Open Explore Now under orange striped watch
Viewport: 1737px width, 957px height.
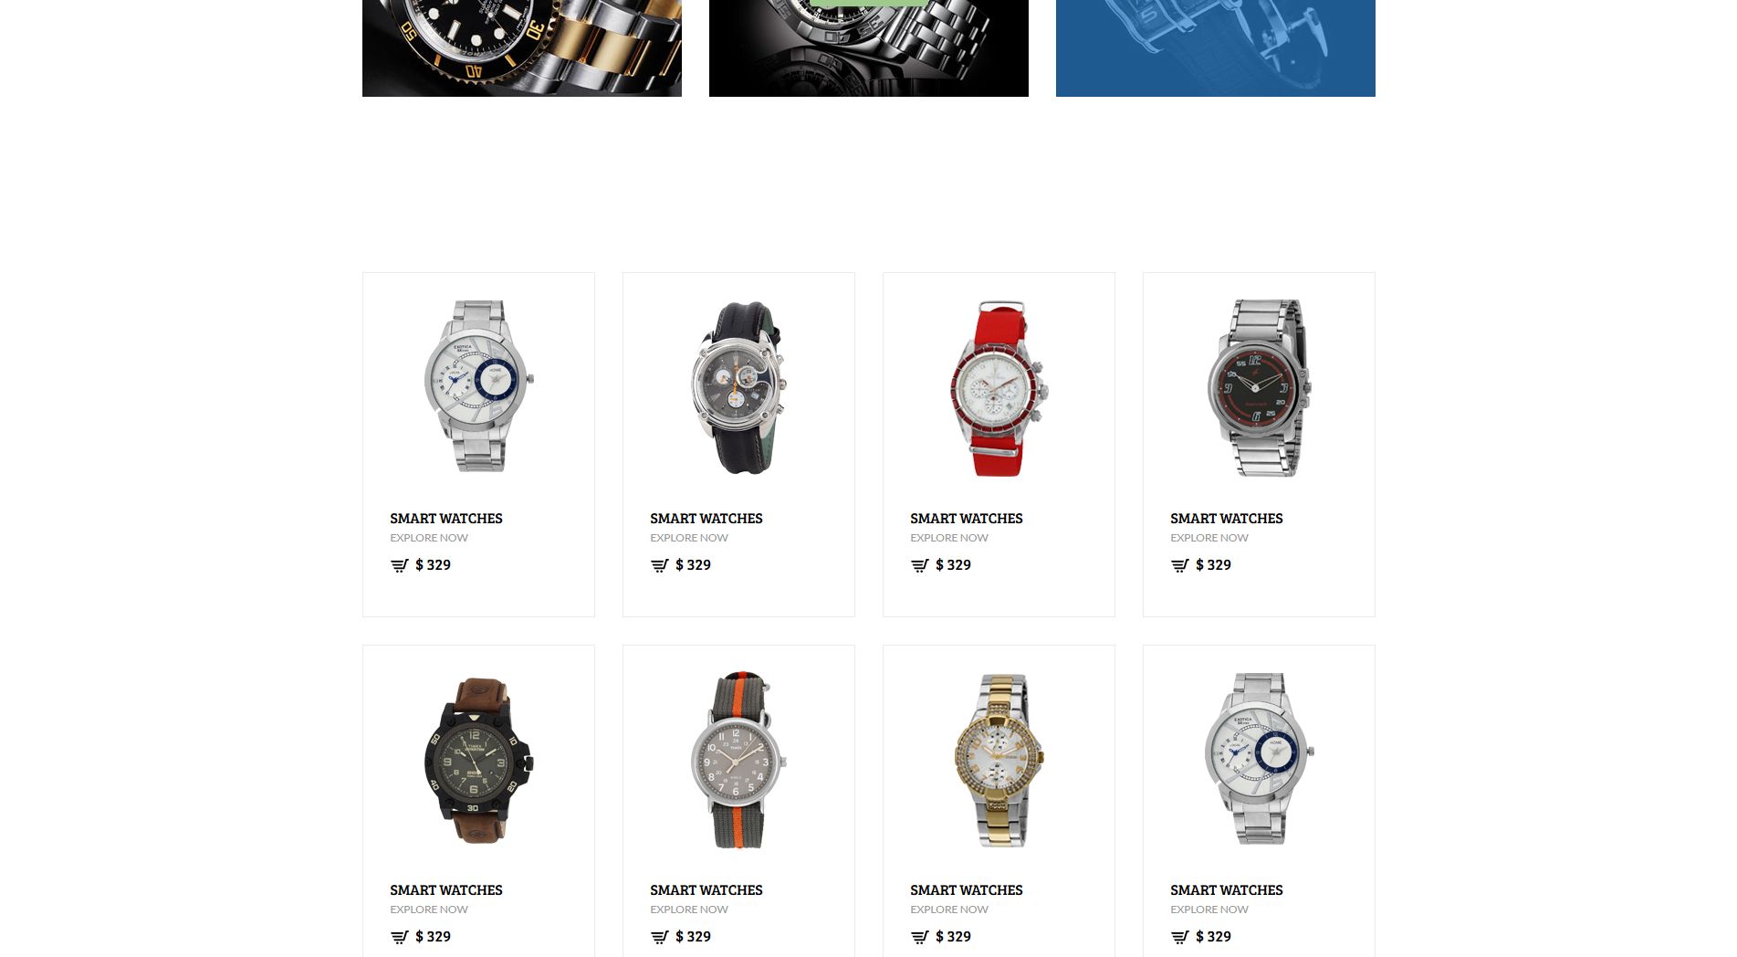689,910
